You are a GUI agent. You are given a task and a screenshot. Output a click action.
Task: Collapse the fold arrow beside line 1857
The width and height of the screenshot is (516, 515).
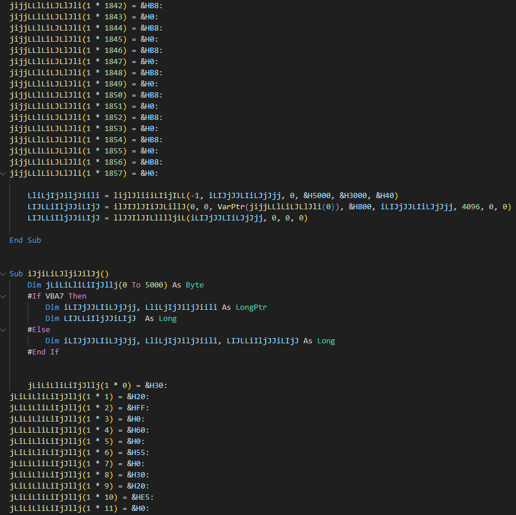[x=4, y=173]
